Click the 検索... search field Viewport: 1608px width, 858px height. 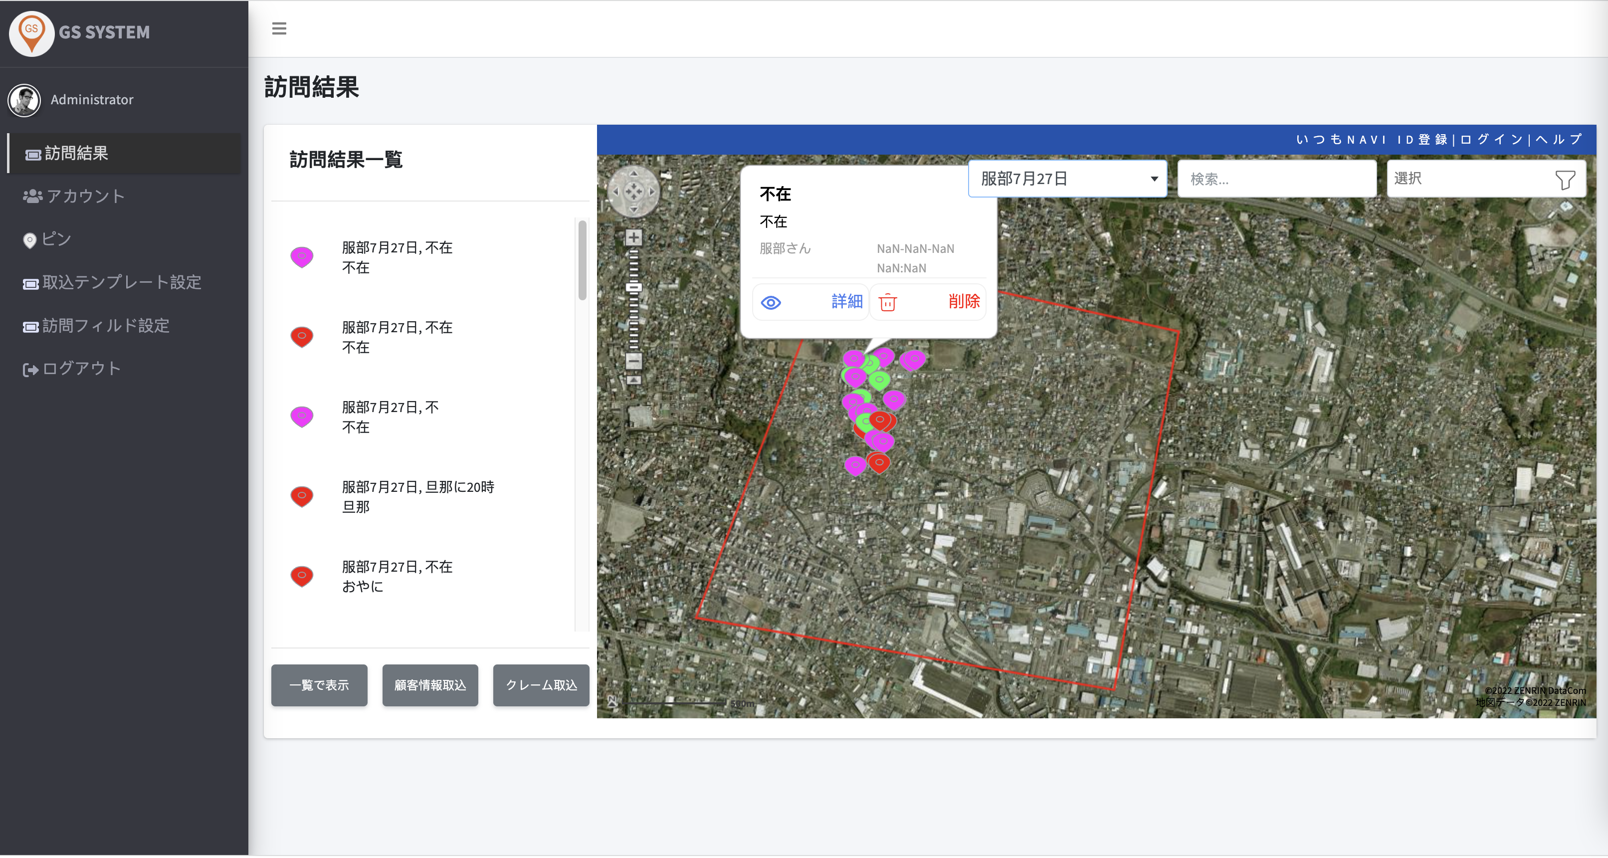click(x=1276, y=179)
